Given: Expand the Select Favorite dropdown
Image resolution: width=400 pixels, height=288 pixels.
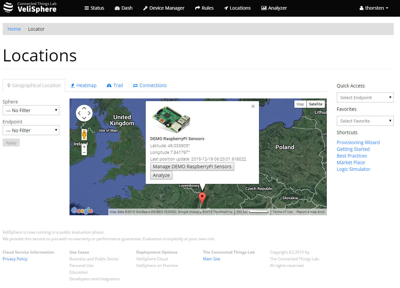Looking at the screenshot, I should pyautogui.click(x=365, y=121).
